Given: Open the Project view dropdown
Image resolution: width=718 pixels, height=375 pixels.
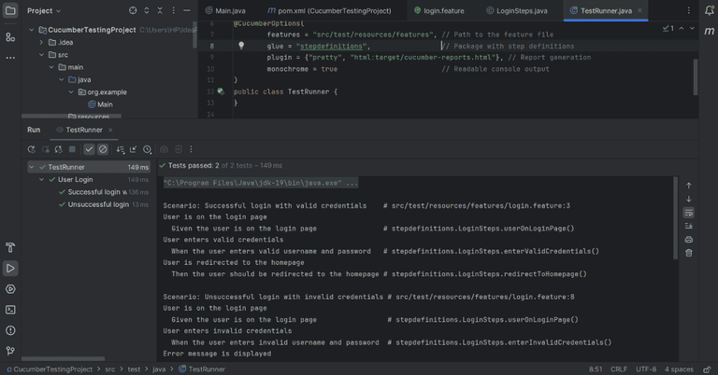Looking at the screenshot, I should (44, 10).
